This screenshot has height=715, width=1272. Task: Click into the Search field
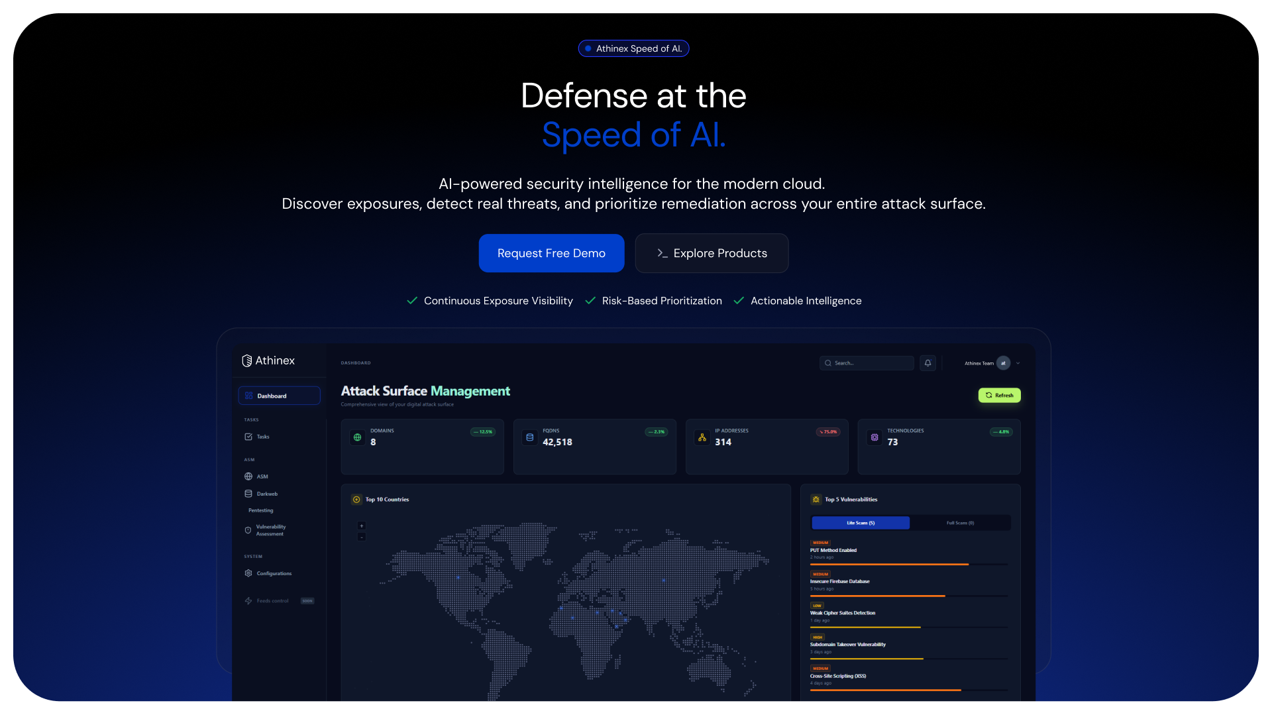coord(867,363)
